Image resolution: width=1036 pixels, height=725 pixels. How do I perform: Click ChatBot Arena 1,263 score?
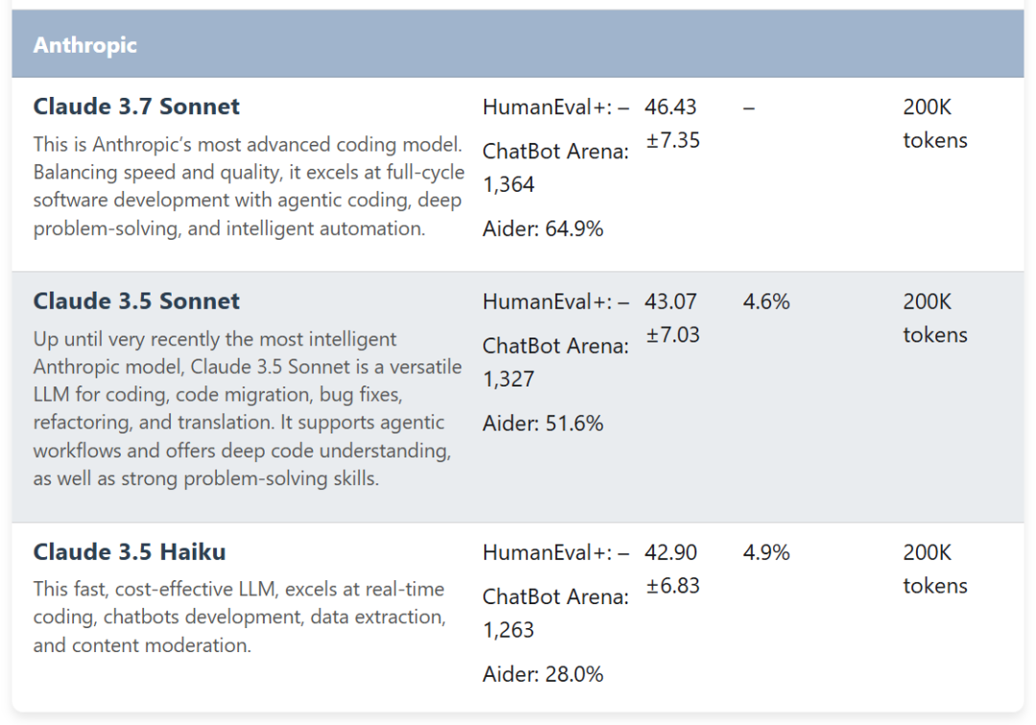coord(555,614)
